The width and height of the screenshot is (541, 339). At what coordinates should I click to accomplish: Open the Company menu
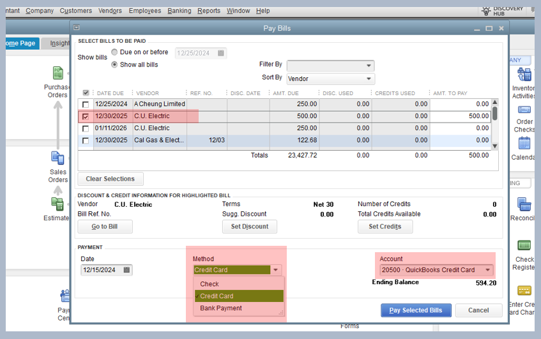click(40, 11)
